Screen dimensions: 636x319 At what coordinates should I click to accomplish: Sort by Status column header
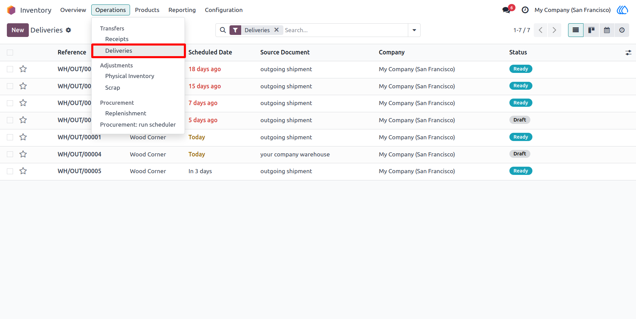pos(518,52)
